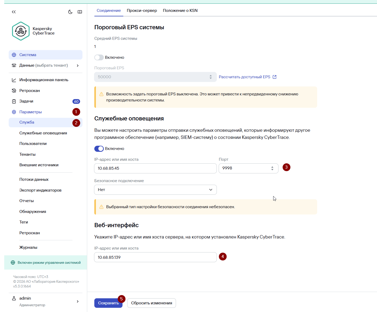Click the clipboard icon next to Задачи

14,101
